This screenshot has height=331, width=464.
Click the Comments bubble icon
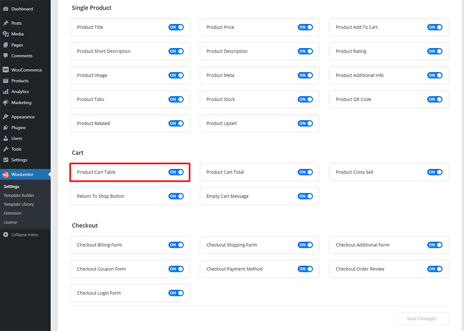6,56
